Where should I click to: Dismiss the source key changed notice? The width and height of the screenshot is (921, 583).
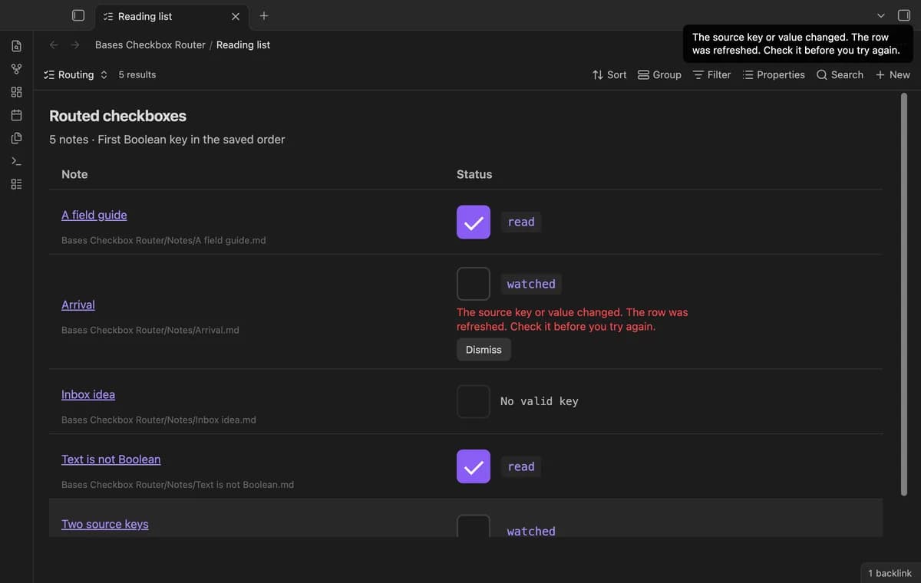click(x=798, y=44)
